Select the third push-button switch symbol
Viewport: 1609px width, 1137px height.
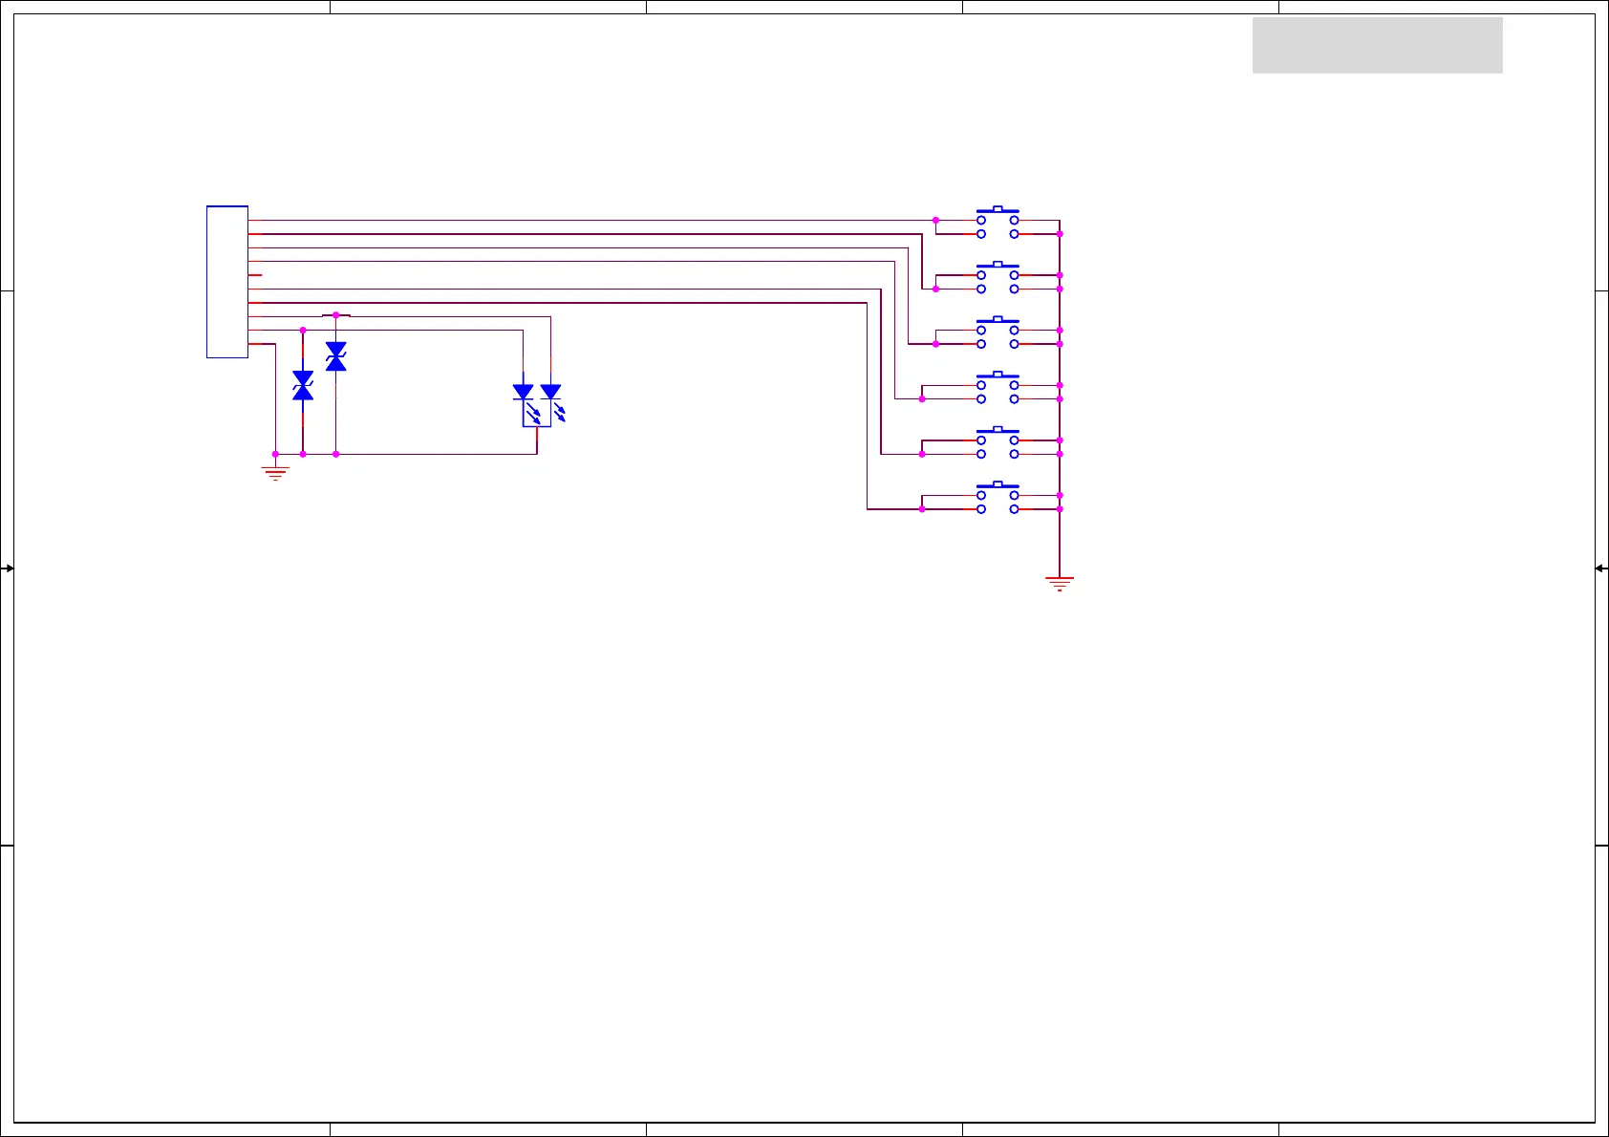998,333
